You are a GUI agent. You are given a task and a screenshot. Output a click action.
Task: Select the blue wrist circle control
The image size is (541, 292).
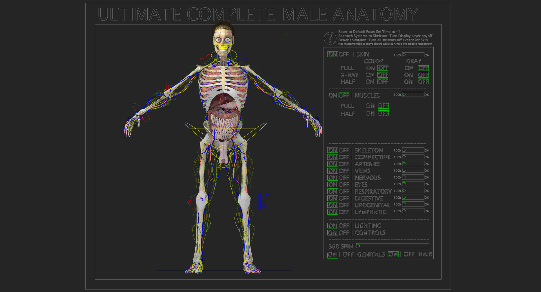click(x=305, y=113)
